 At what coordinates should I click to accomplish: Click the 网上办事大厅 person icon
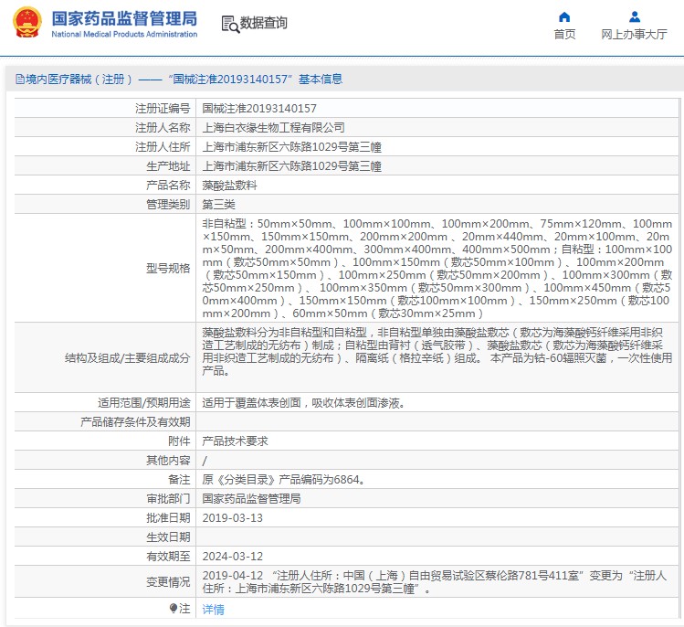635,17
